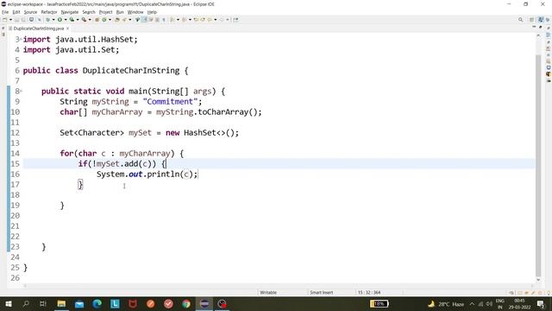Click the Open Perspective icon
The width and height of the screenshot is (552, 311).
tap(532, 20)
